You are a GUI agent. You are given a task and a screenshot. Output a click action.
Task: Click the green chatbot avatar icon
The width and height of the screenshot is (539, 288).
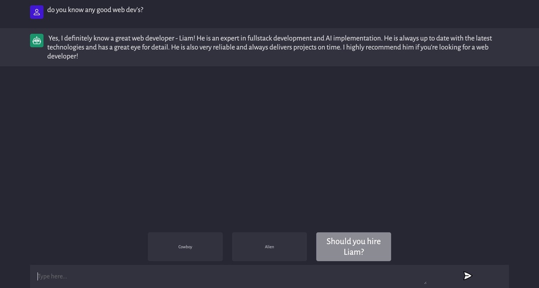(x=37, y=40)
